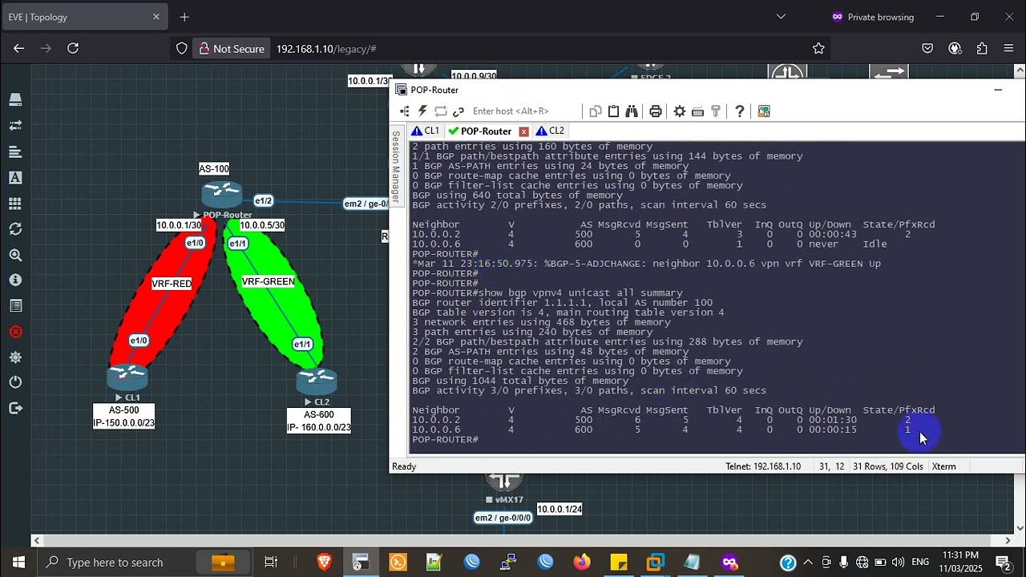This screenshot has height=577, width=1026.
Task: Click the Reconnect arrows icon in toolbar
Action: pos(440,111)
